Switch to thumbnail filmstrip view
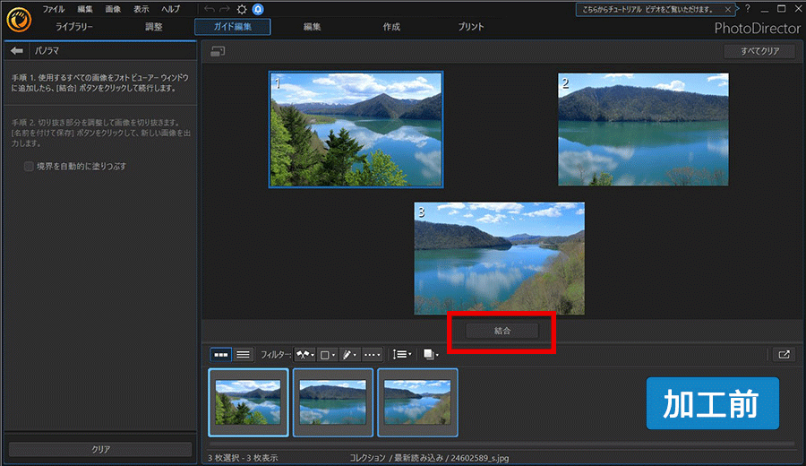The width and height of the screenshot is (806, 466). point(220,354)
